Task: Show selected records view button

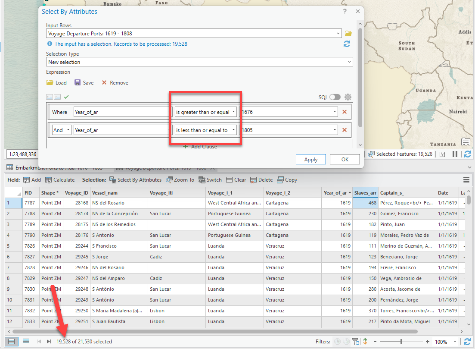Action: tap(26, 341)
